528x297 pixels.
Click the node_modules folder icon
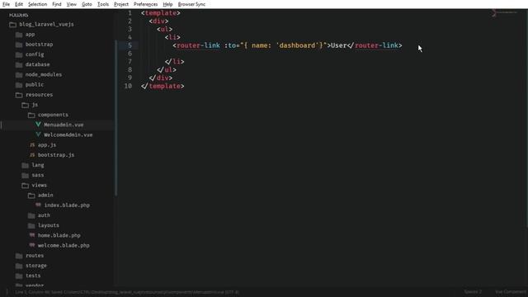click(19, 75)
